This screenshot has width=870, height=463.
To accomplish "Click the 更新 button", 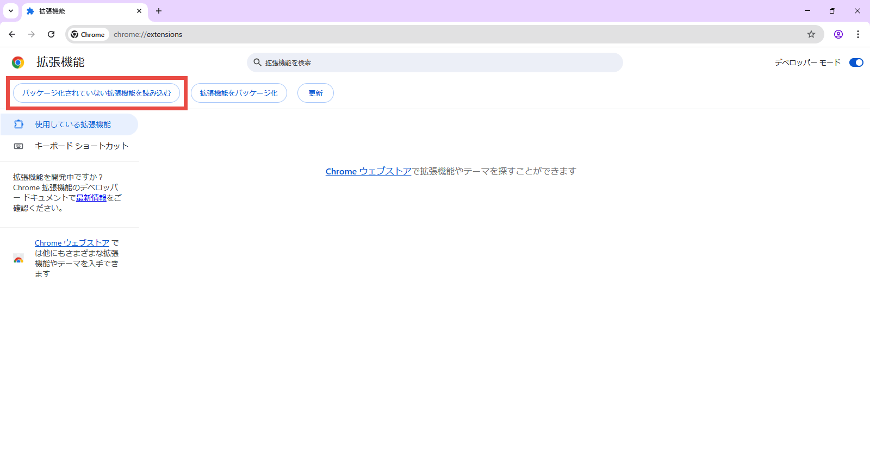I will pos(315,93).
